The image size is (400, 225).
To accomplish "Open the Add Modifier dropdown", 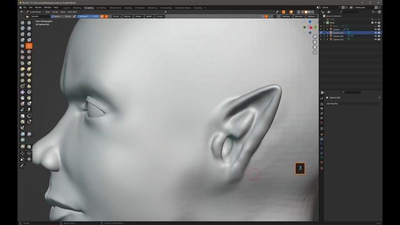I will (x=353, y=104).
